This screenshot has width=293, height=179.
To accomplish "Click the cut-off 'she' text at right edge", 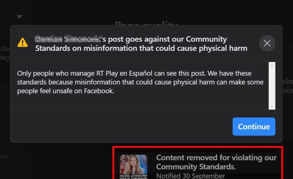I will [288, 81].
